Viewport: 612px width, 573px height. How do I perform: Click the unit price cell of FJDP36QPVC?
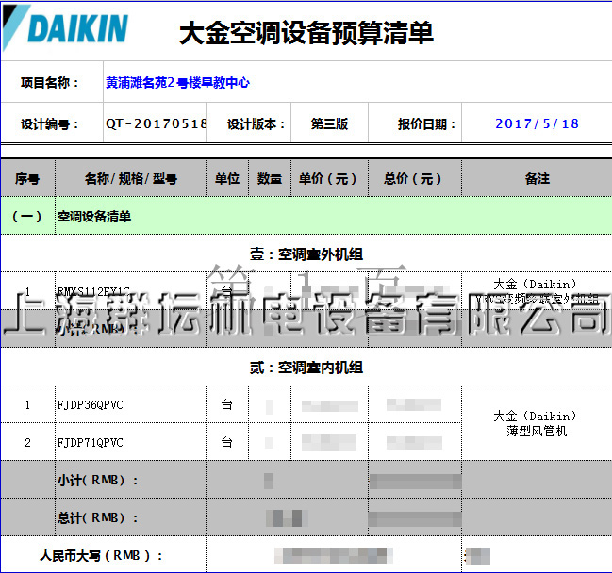point(329,405)
